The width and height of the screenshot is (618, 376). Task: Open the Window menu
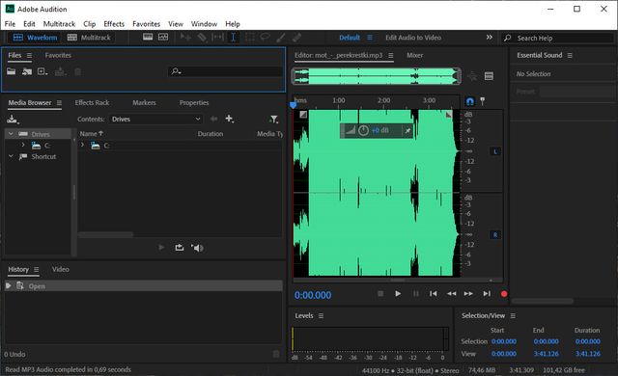tap(204, 23)
